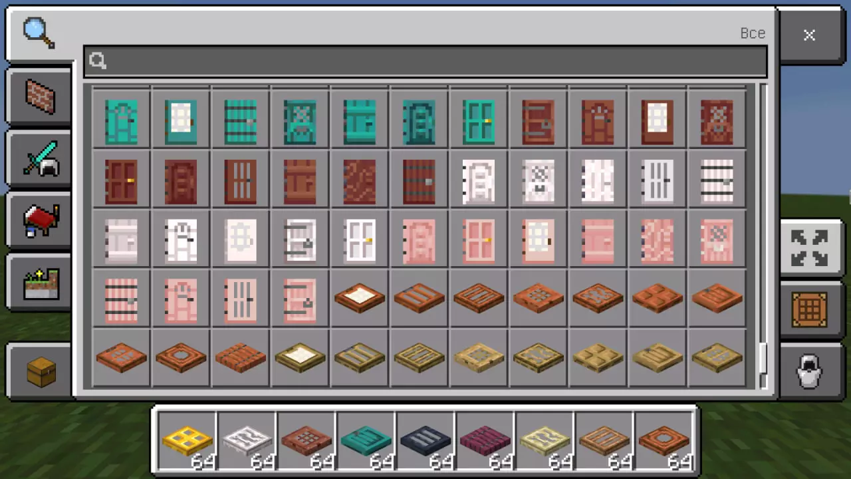
Task: Pick the dark red four-panel door with gold knob
Action: pos(122,181)
